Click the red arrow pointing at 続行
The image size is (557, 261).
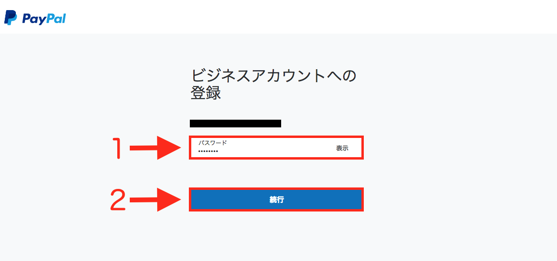(x=156, y=200)
